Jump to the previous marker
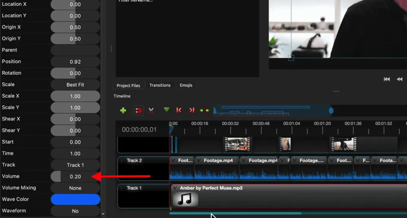Image resolution: width=407 pixels, height=218 pixels. [x=179, y=110]
